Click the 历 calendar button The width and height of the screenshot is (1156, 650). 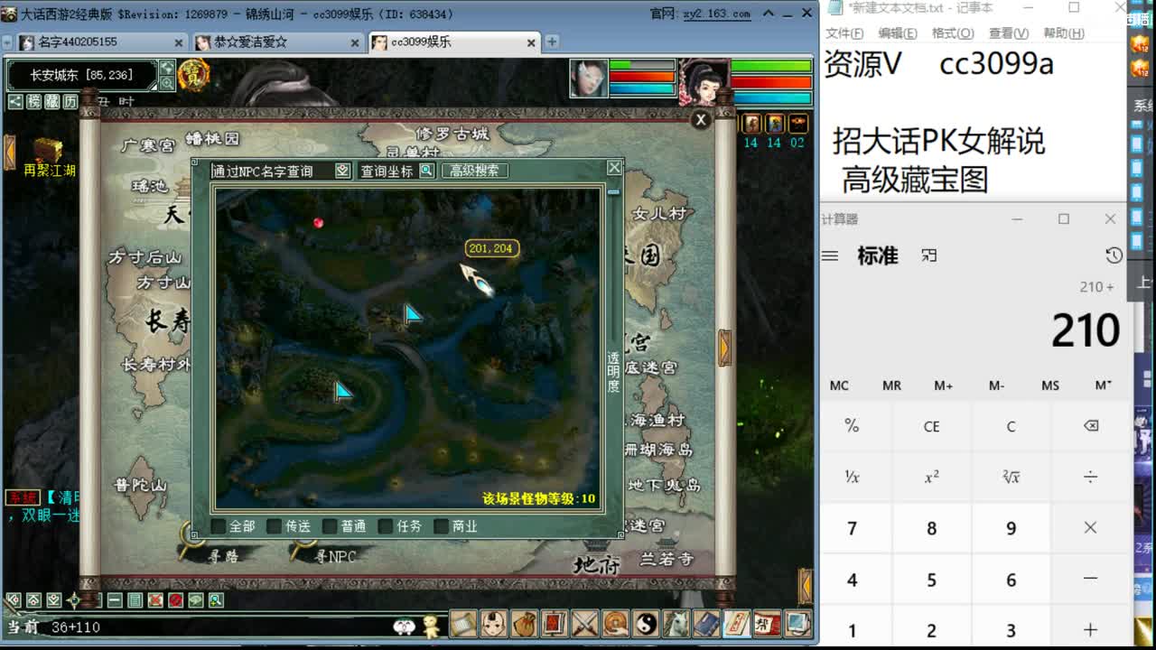click(70, 102)
